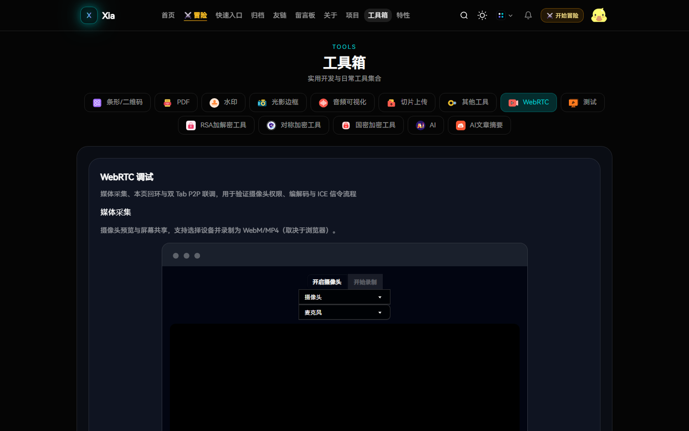Click the RSA加解密工具 lock icon
This screenshot has height=431, width=689.
(x=191, y=125)
